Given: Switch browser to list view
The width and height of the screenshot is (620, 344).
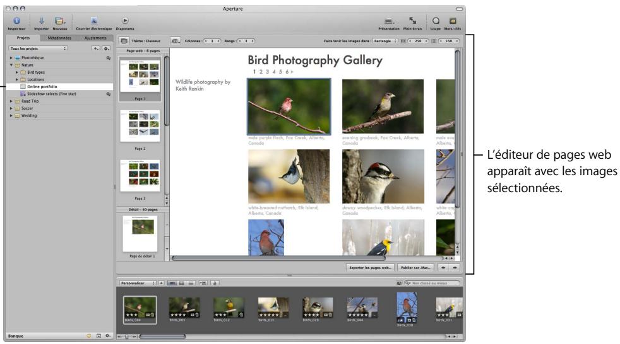Looking at the screenshot, I should point(191,283).
